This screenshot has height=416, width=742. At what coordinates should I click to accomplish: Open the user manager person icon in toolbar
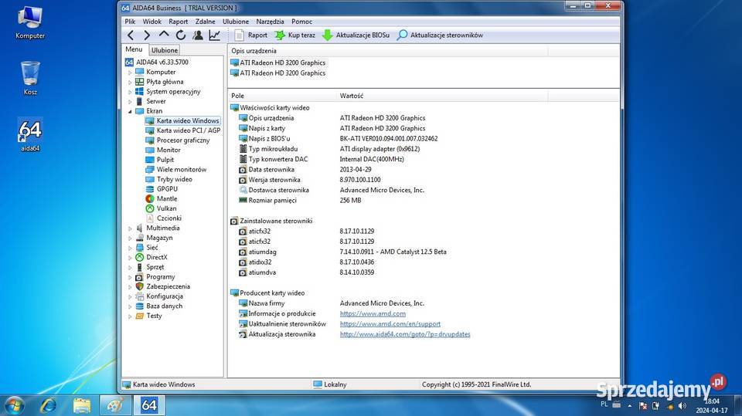point(198,35)
